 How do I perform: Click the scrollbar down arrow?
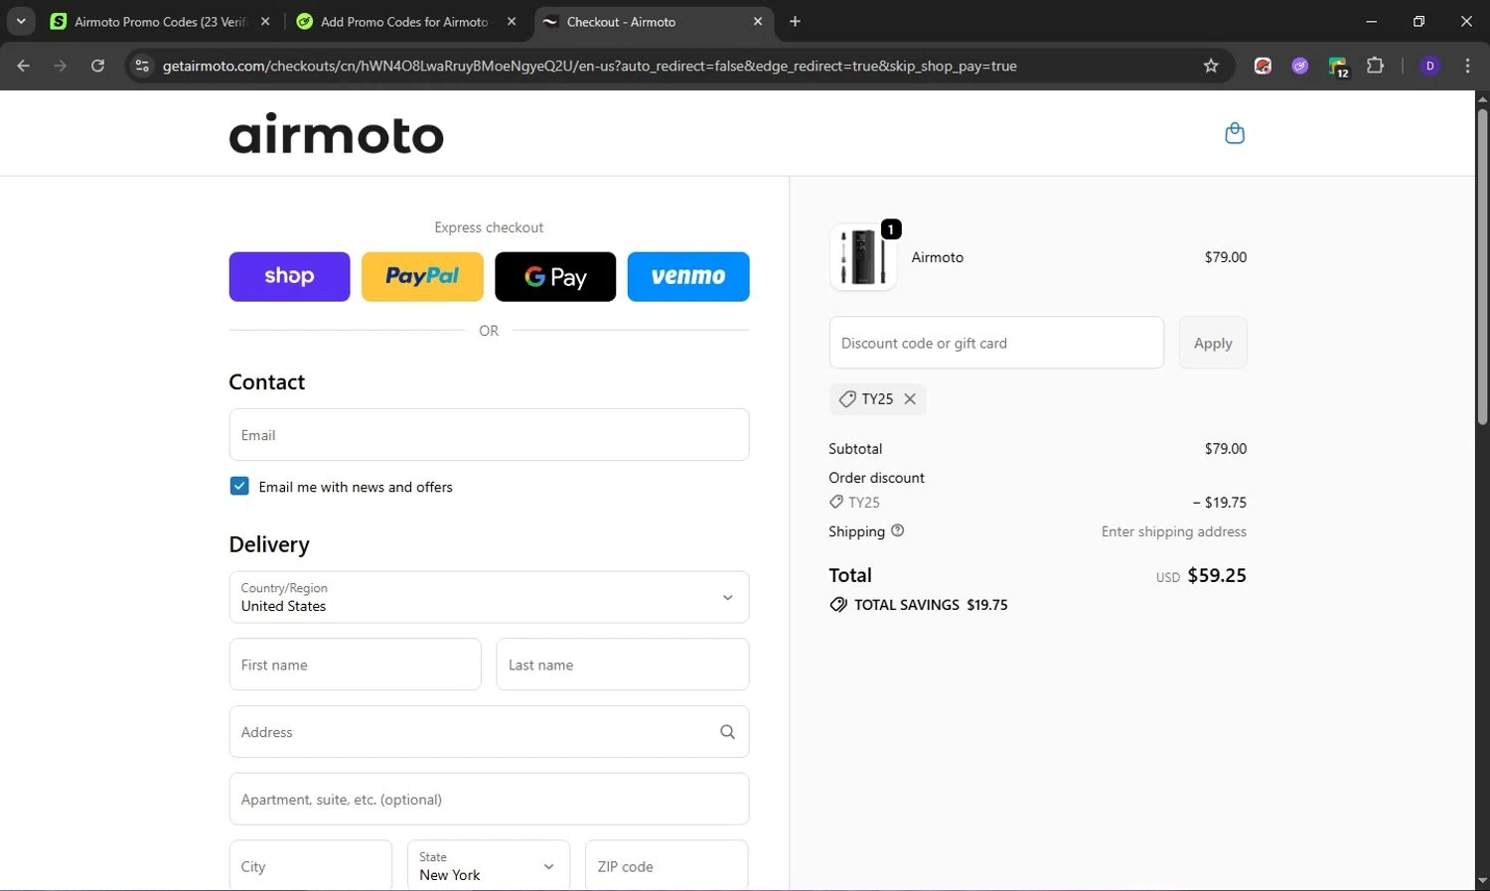tap(1482, 880)
